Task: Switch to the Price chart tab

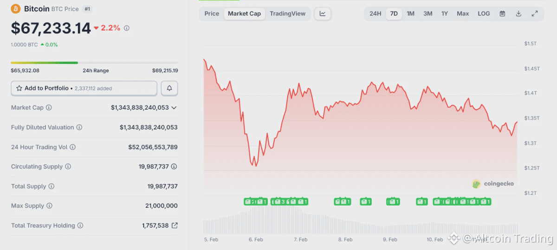Action: (212, 13)
